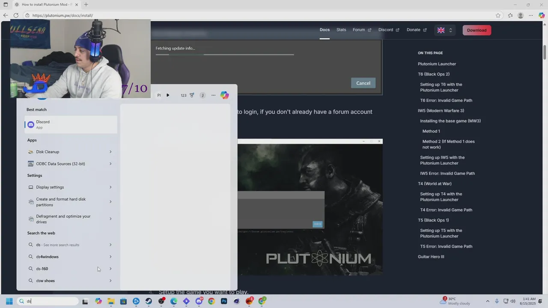This screenshot has width=548, height=308.
Task: Show hidden system tray icons
Action: coord(488,301)
